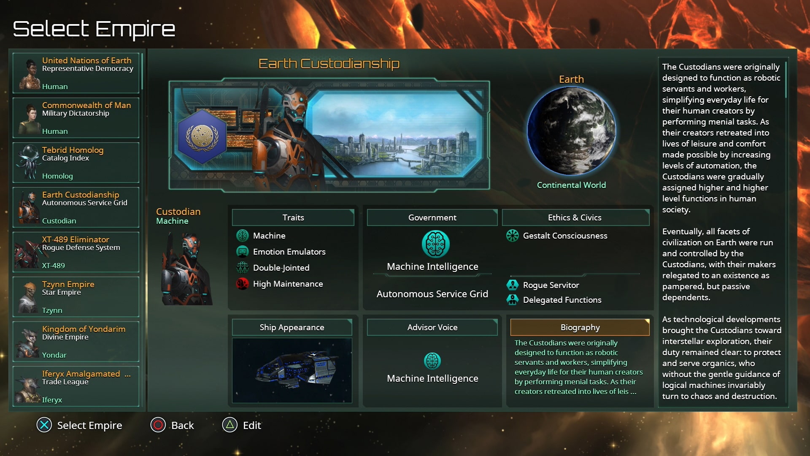Select the United Nations of Earth empire
810x456 pixels.
(x=78, y=72)
